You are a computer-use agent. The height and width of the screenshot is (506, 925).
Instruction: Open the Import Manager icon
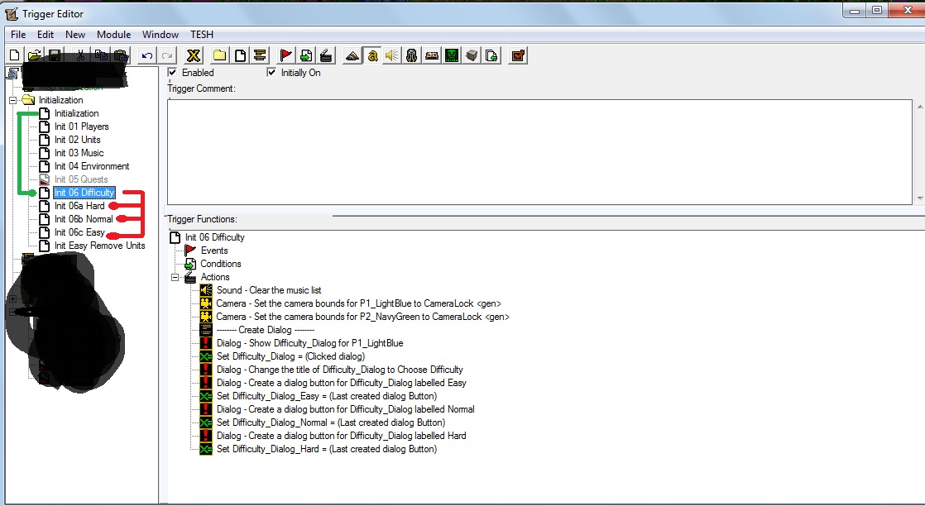pyautogui.click(x=491, y=55)
